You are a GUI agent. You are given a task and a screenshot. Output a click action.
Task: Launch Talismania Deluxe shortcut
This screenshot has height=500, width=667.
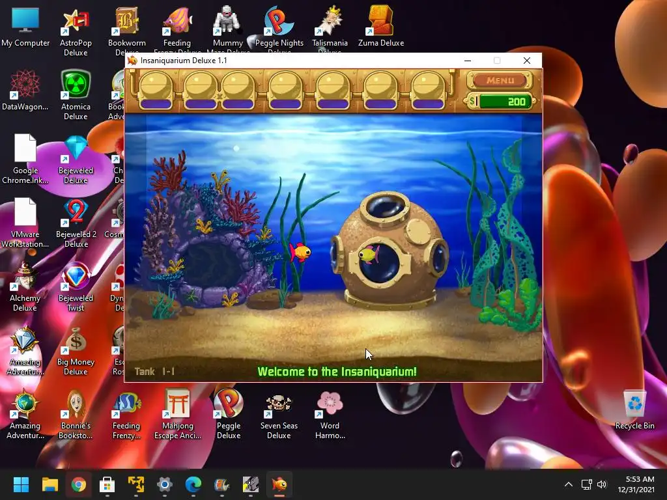coord(330,30)
